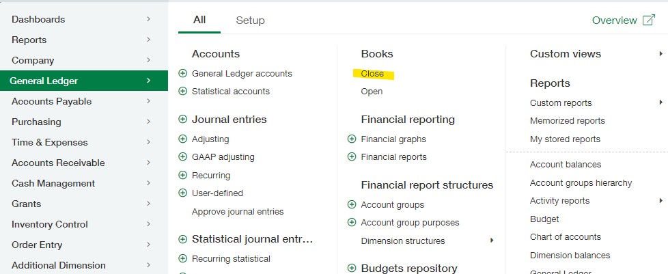
Task: Open the Chart of accounts report
Action: click(565, 236)
